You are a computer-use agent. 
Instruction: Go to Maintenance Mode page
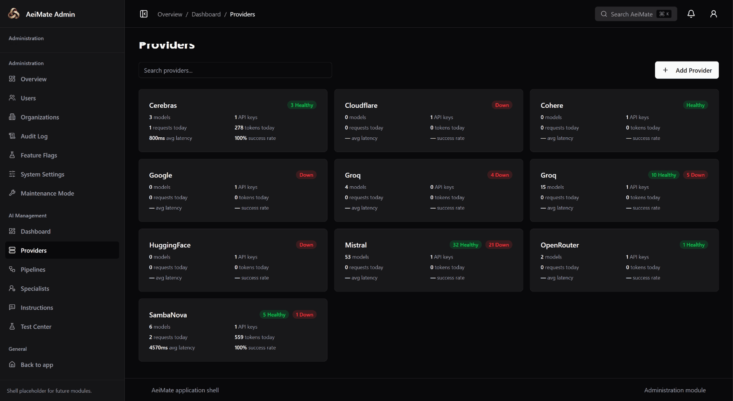coord(62,193)
